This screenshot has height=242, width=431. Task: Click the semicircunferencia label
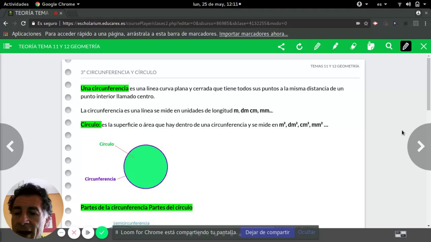tap(131, 223)
